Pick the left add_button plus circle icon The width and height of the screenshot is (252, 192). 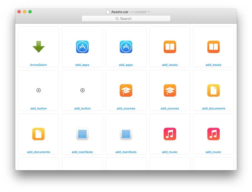point(38,90)
